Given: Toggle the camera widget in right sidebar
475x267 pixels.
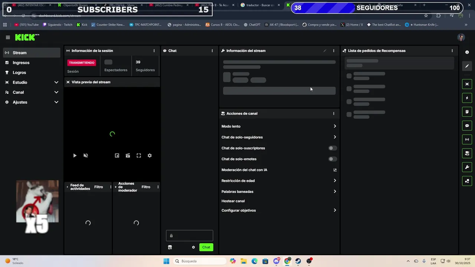Looking at the screenshot, I should tap(467, 153).
